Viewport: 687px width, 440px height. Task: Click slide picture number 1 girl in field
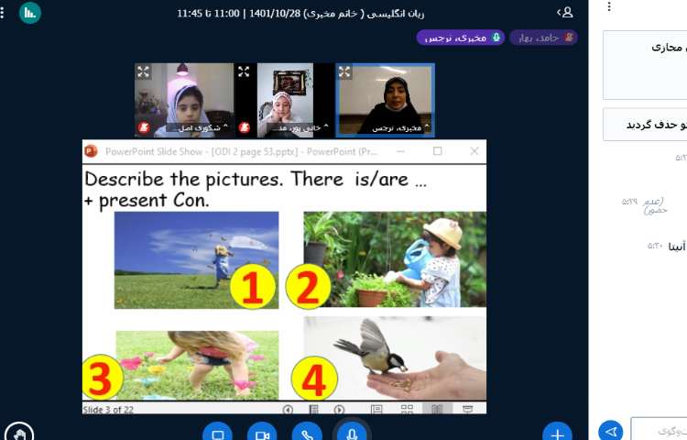point(196,260)
